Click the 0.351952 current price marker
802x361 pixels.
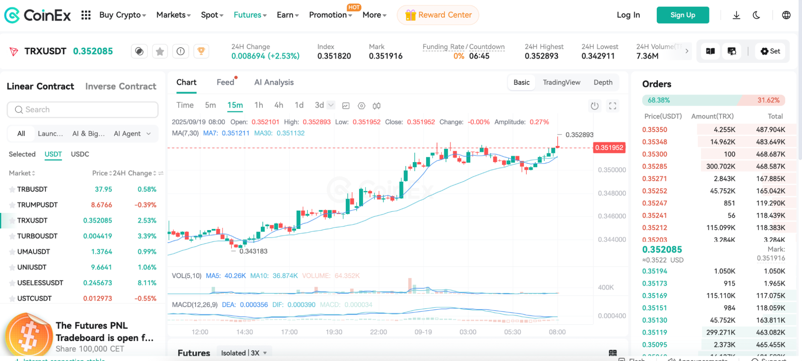click(609, 148)
